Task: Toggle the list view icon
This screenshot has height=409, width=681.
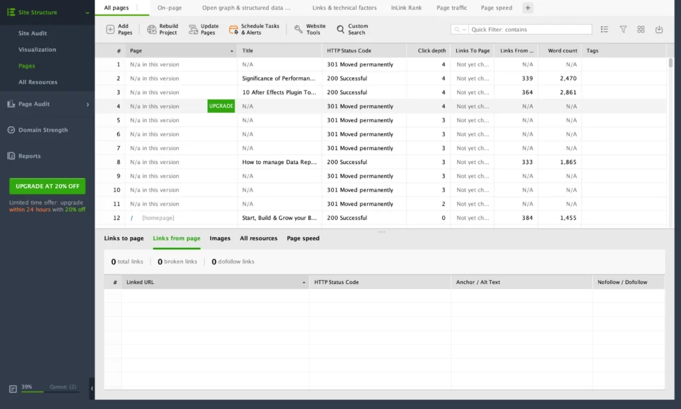Action: [605, 30]
